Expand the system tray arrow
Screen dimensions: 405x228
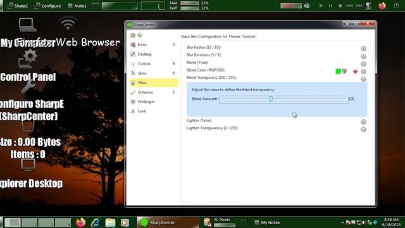[342, 222]
